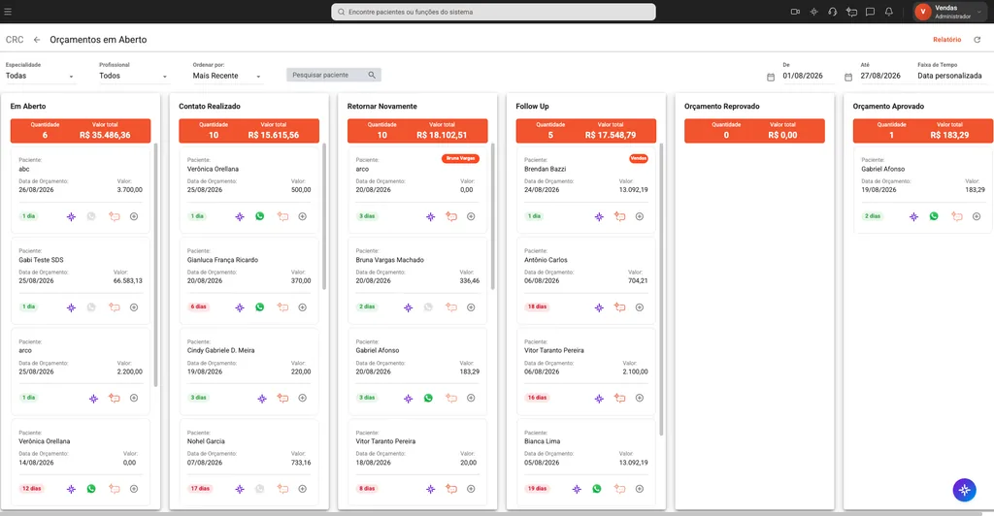
Task: Click patient name Bianca Lima
Action: pos(542,441)
